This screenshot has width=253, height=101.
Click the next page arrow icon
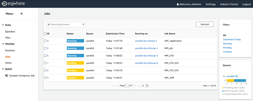136,86
